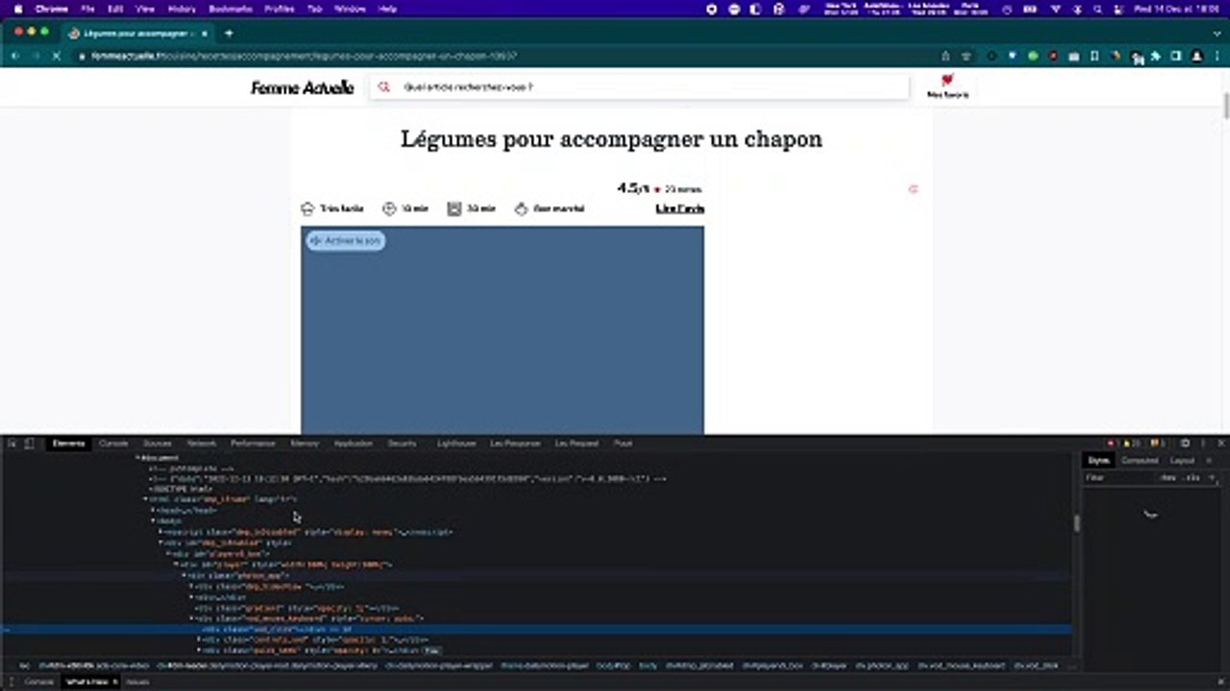Open the Window menu
The width and height of the screenshot is (1230, 691).
[350, 9]
